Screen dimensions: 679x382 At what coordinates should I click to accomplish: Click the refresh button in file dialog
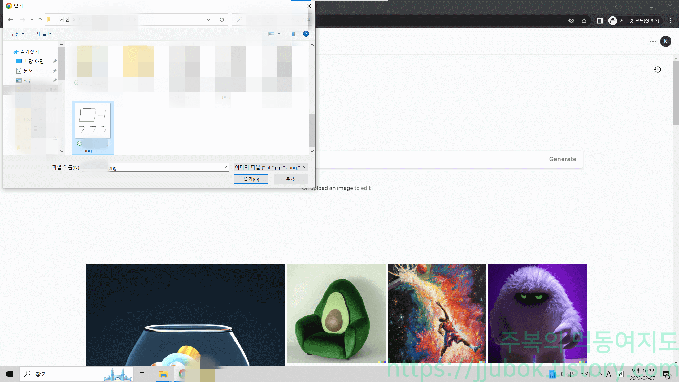221,20
